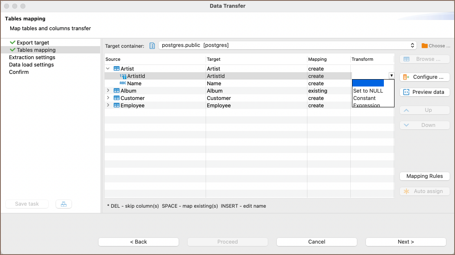455x255 pixels.
Task: Expand the Customer table node
Action: pyautogui.click(x=108, y=98)
